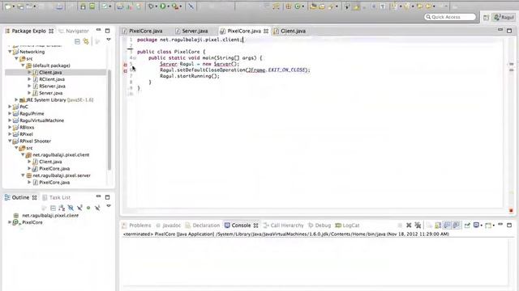The width and height of the screenshot is (519, 291).
Task: Click the New Java Package icon
Action: (289, 6)
